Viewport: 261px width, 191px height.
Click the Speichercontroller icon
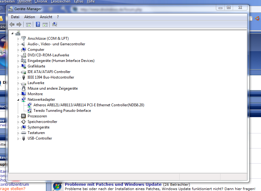pos(24,122)
